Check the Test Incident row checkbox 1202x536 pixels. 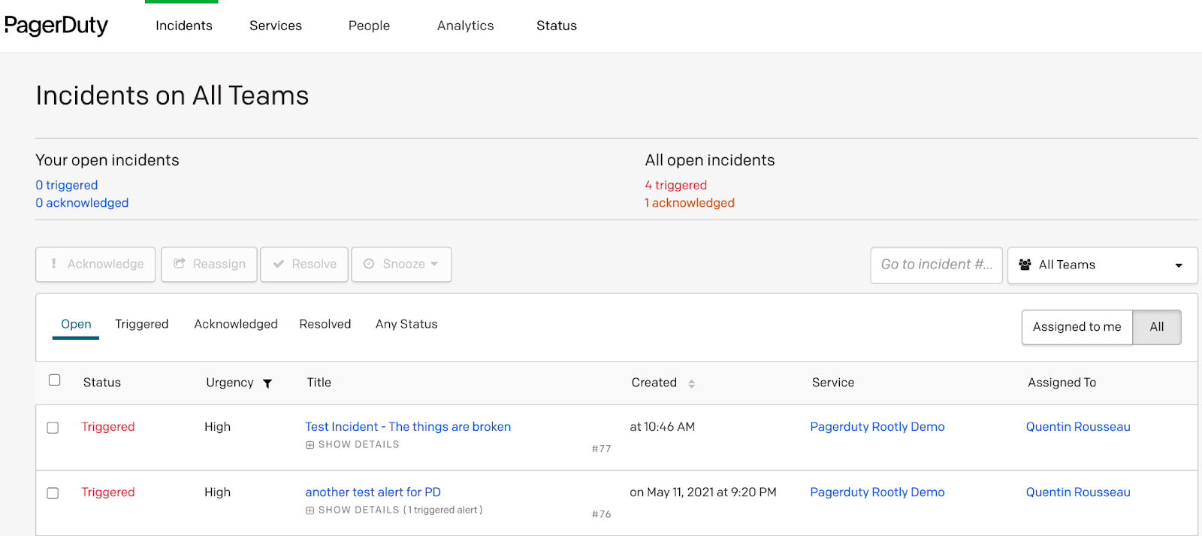pos(53,428)
